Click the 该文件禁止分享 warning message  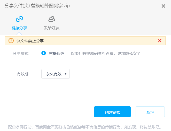(x=30, y=41)
